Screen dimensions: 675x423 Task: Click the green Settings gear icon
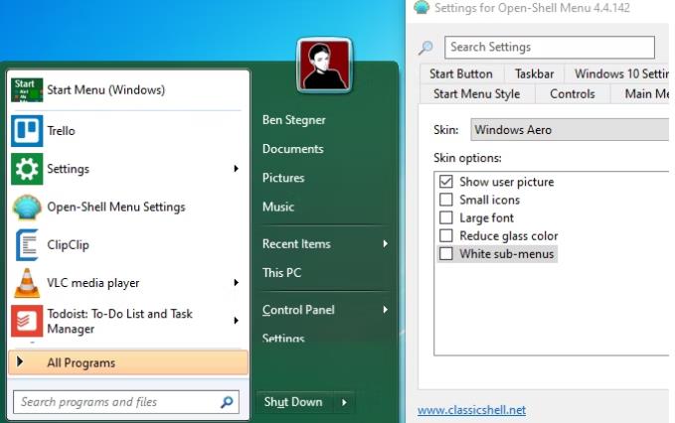27,169
